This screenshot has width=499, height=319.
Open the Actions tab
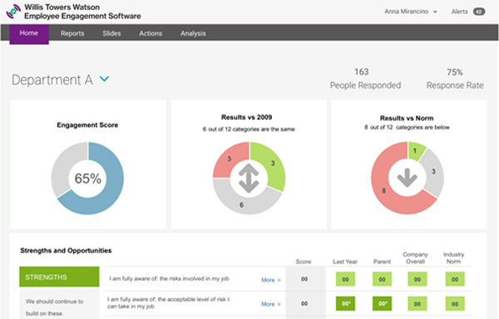[151, 33]
